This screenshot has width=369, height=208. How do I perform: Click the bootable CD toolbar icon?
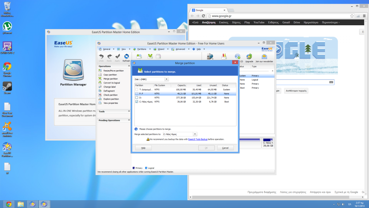[x=238, y=56]
